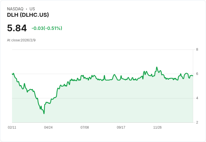
Task: Click the 4 value on the price axis
Action: [x=197, y=98]
